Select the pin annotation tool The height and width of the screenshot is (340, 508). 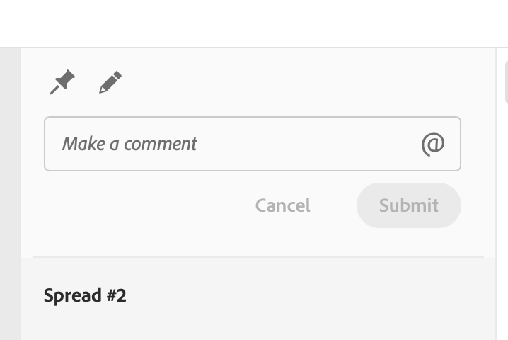(62, 82)
